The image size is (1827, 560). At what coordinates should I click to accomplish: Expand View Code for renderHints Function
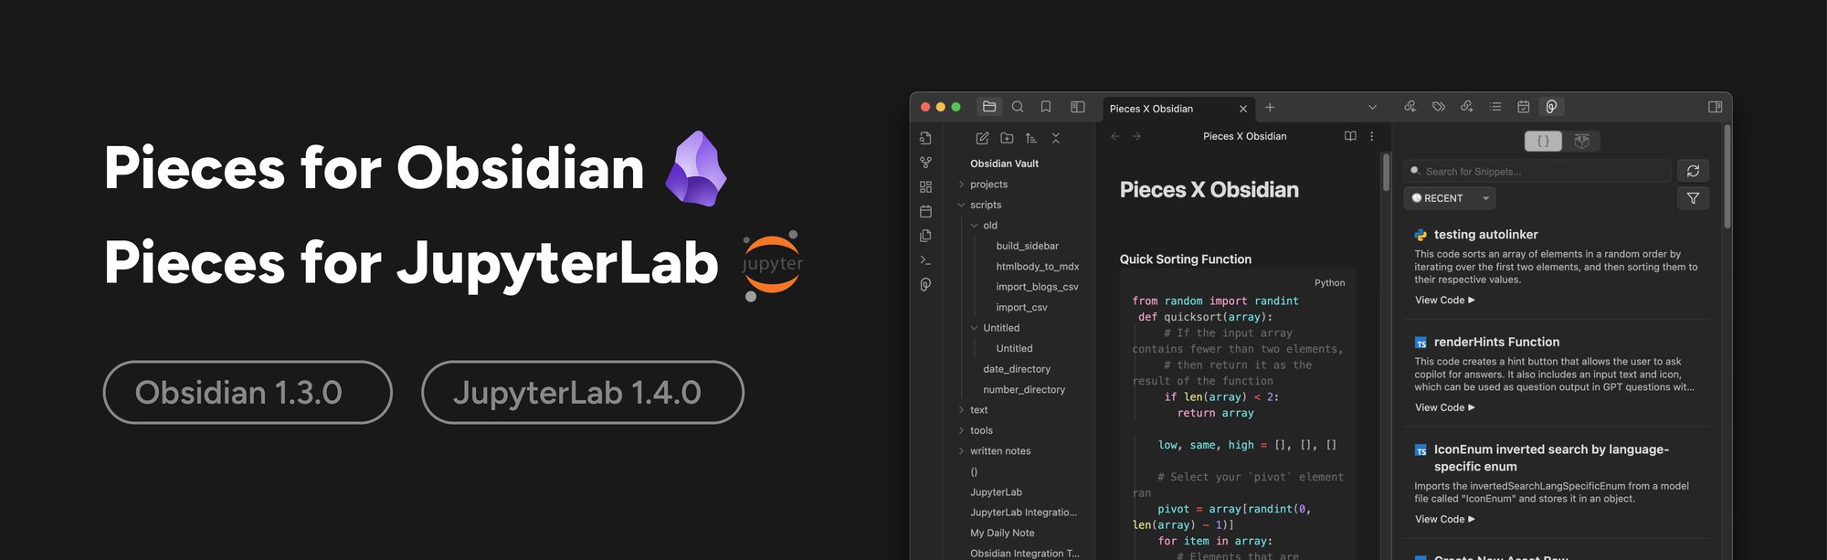[x=1445, y=408]
